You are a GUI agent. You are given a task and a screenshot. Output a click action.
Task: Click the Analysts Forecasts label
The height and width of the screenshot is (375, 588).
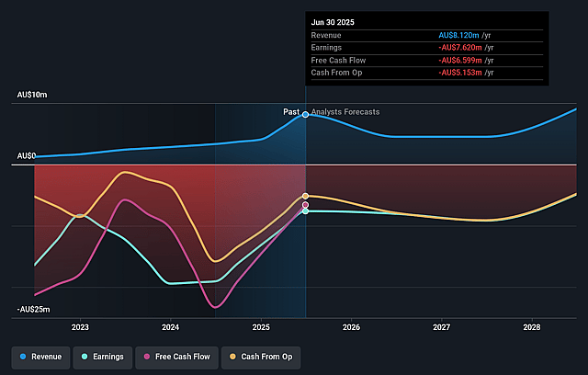345,112
